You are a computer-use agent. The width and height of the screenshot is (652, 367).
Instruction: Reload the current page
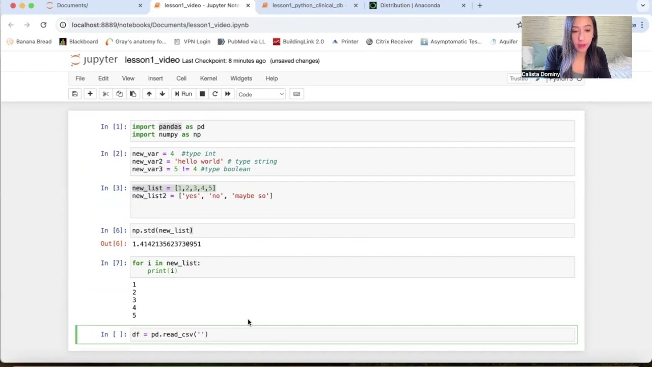point(43,24)
